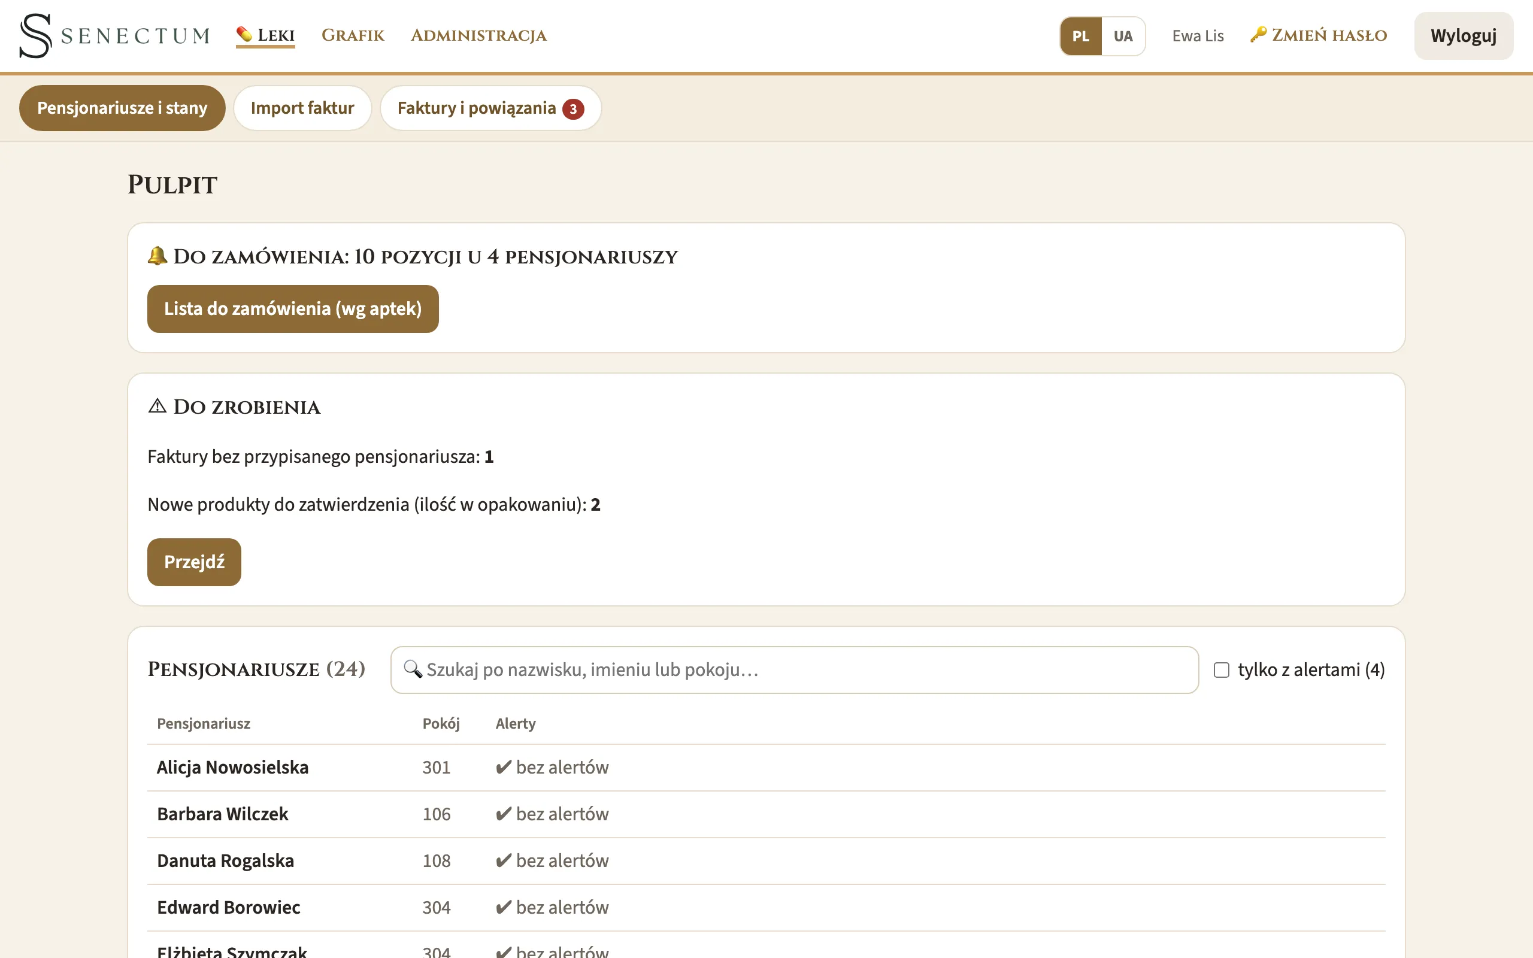This screenshot has width=1533, height=958.
Task: Click the pill icon beside Leki
Action: click(244, 34)
